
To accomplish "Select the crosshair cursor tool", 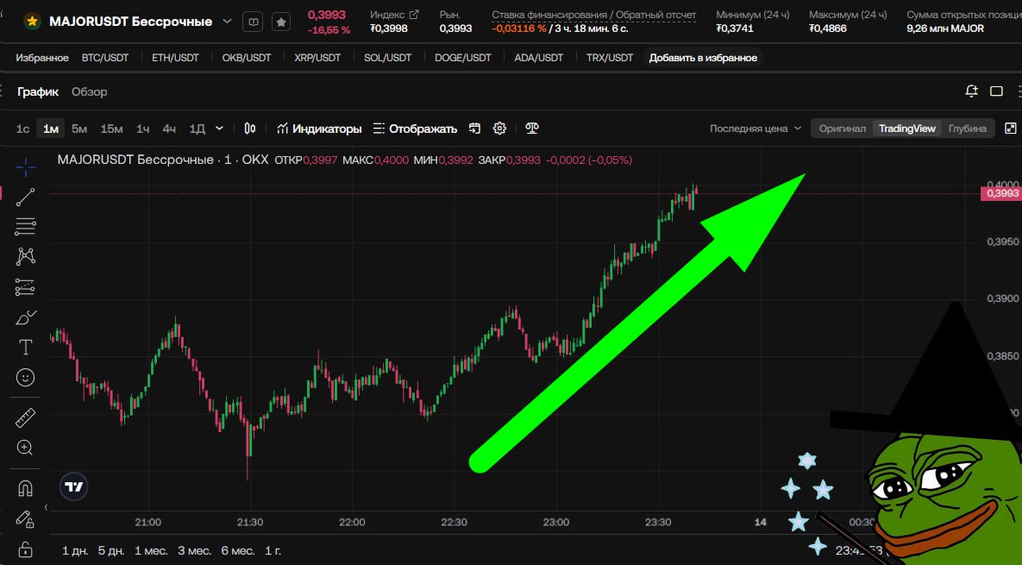I will pyautogui.click(x=25, y=167).
